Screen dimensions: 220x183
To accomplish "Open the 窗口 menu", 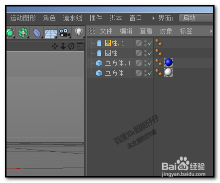I will [136, 18].
